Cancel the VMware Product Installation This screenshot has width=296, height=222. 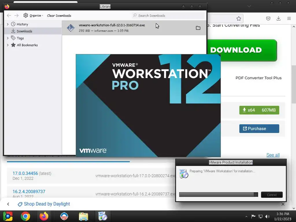272,195
